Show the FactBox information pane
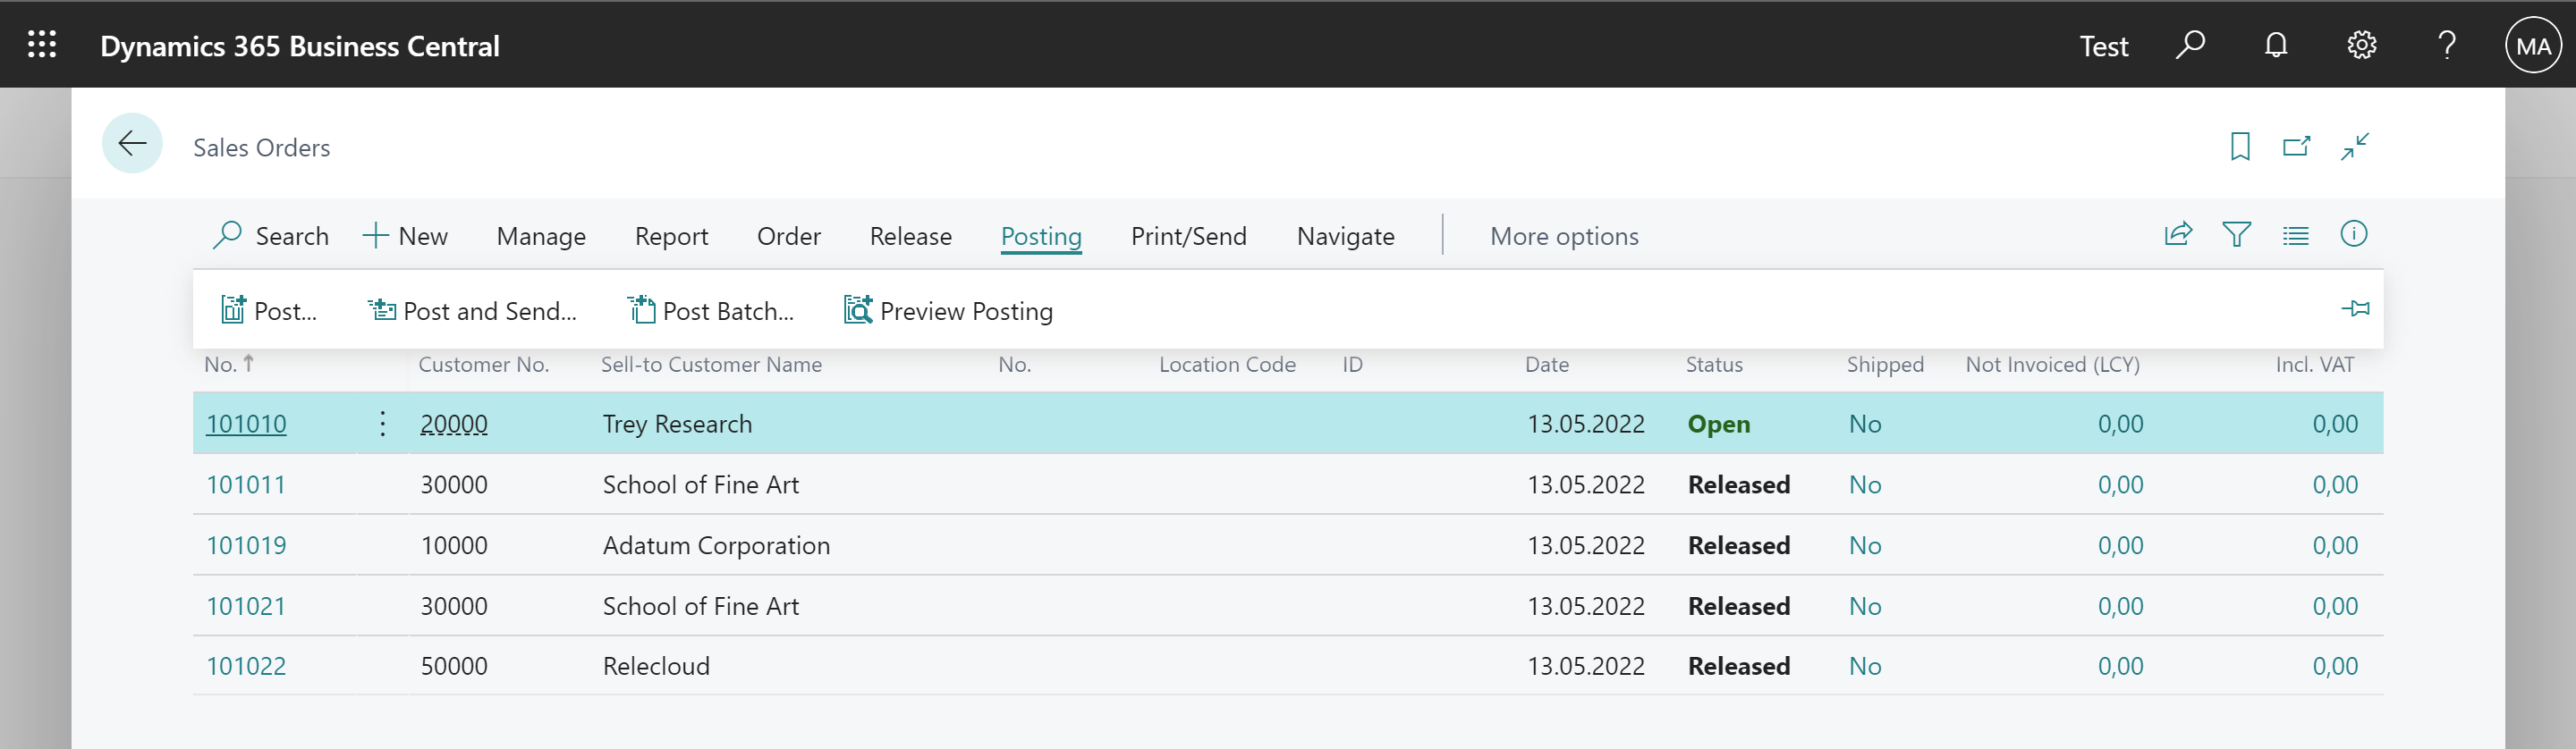 pos(2354,235)
